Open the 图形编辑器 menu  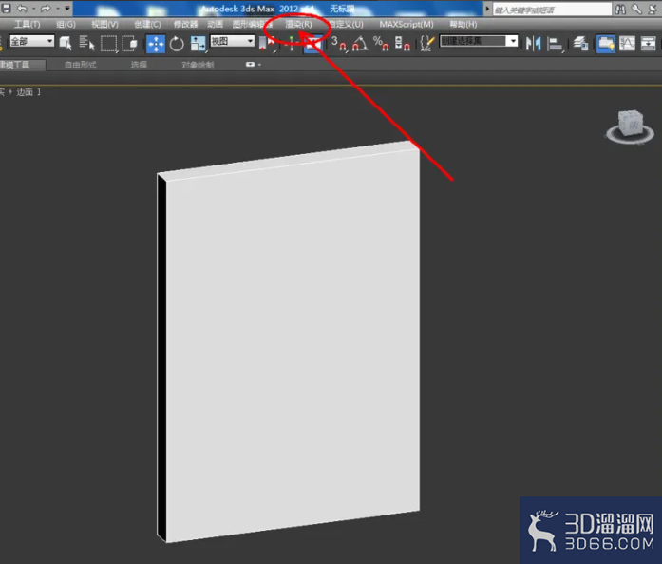[x=253, y=24]
